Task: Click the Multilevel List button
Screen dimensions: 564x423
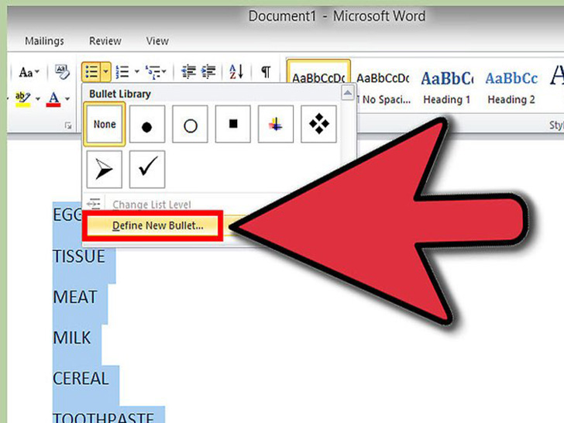Action: [x=153, y=72]
